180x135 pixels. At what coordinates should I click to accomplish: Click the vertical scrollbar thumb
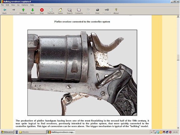178,57
